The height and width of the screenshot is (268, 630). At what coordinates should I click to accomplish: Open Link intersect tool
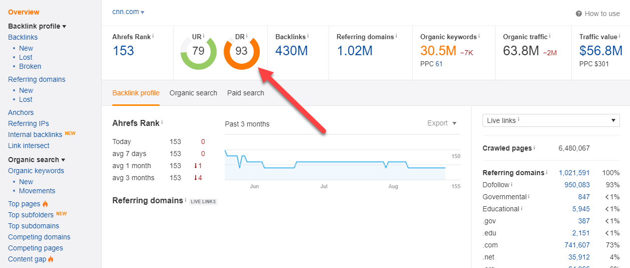29,146
